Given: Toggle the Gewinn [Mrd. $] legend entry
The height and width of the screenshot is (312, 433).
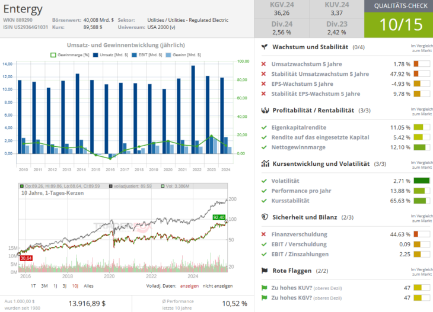Looking at the screenshot, I should [x=183, y=55].
